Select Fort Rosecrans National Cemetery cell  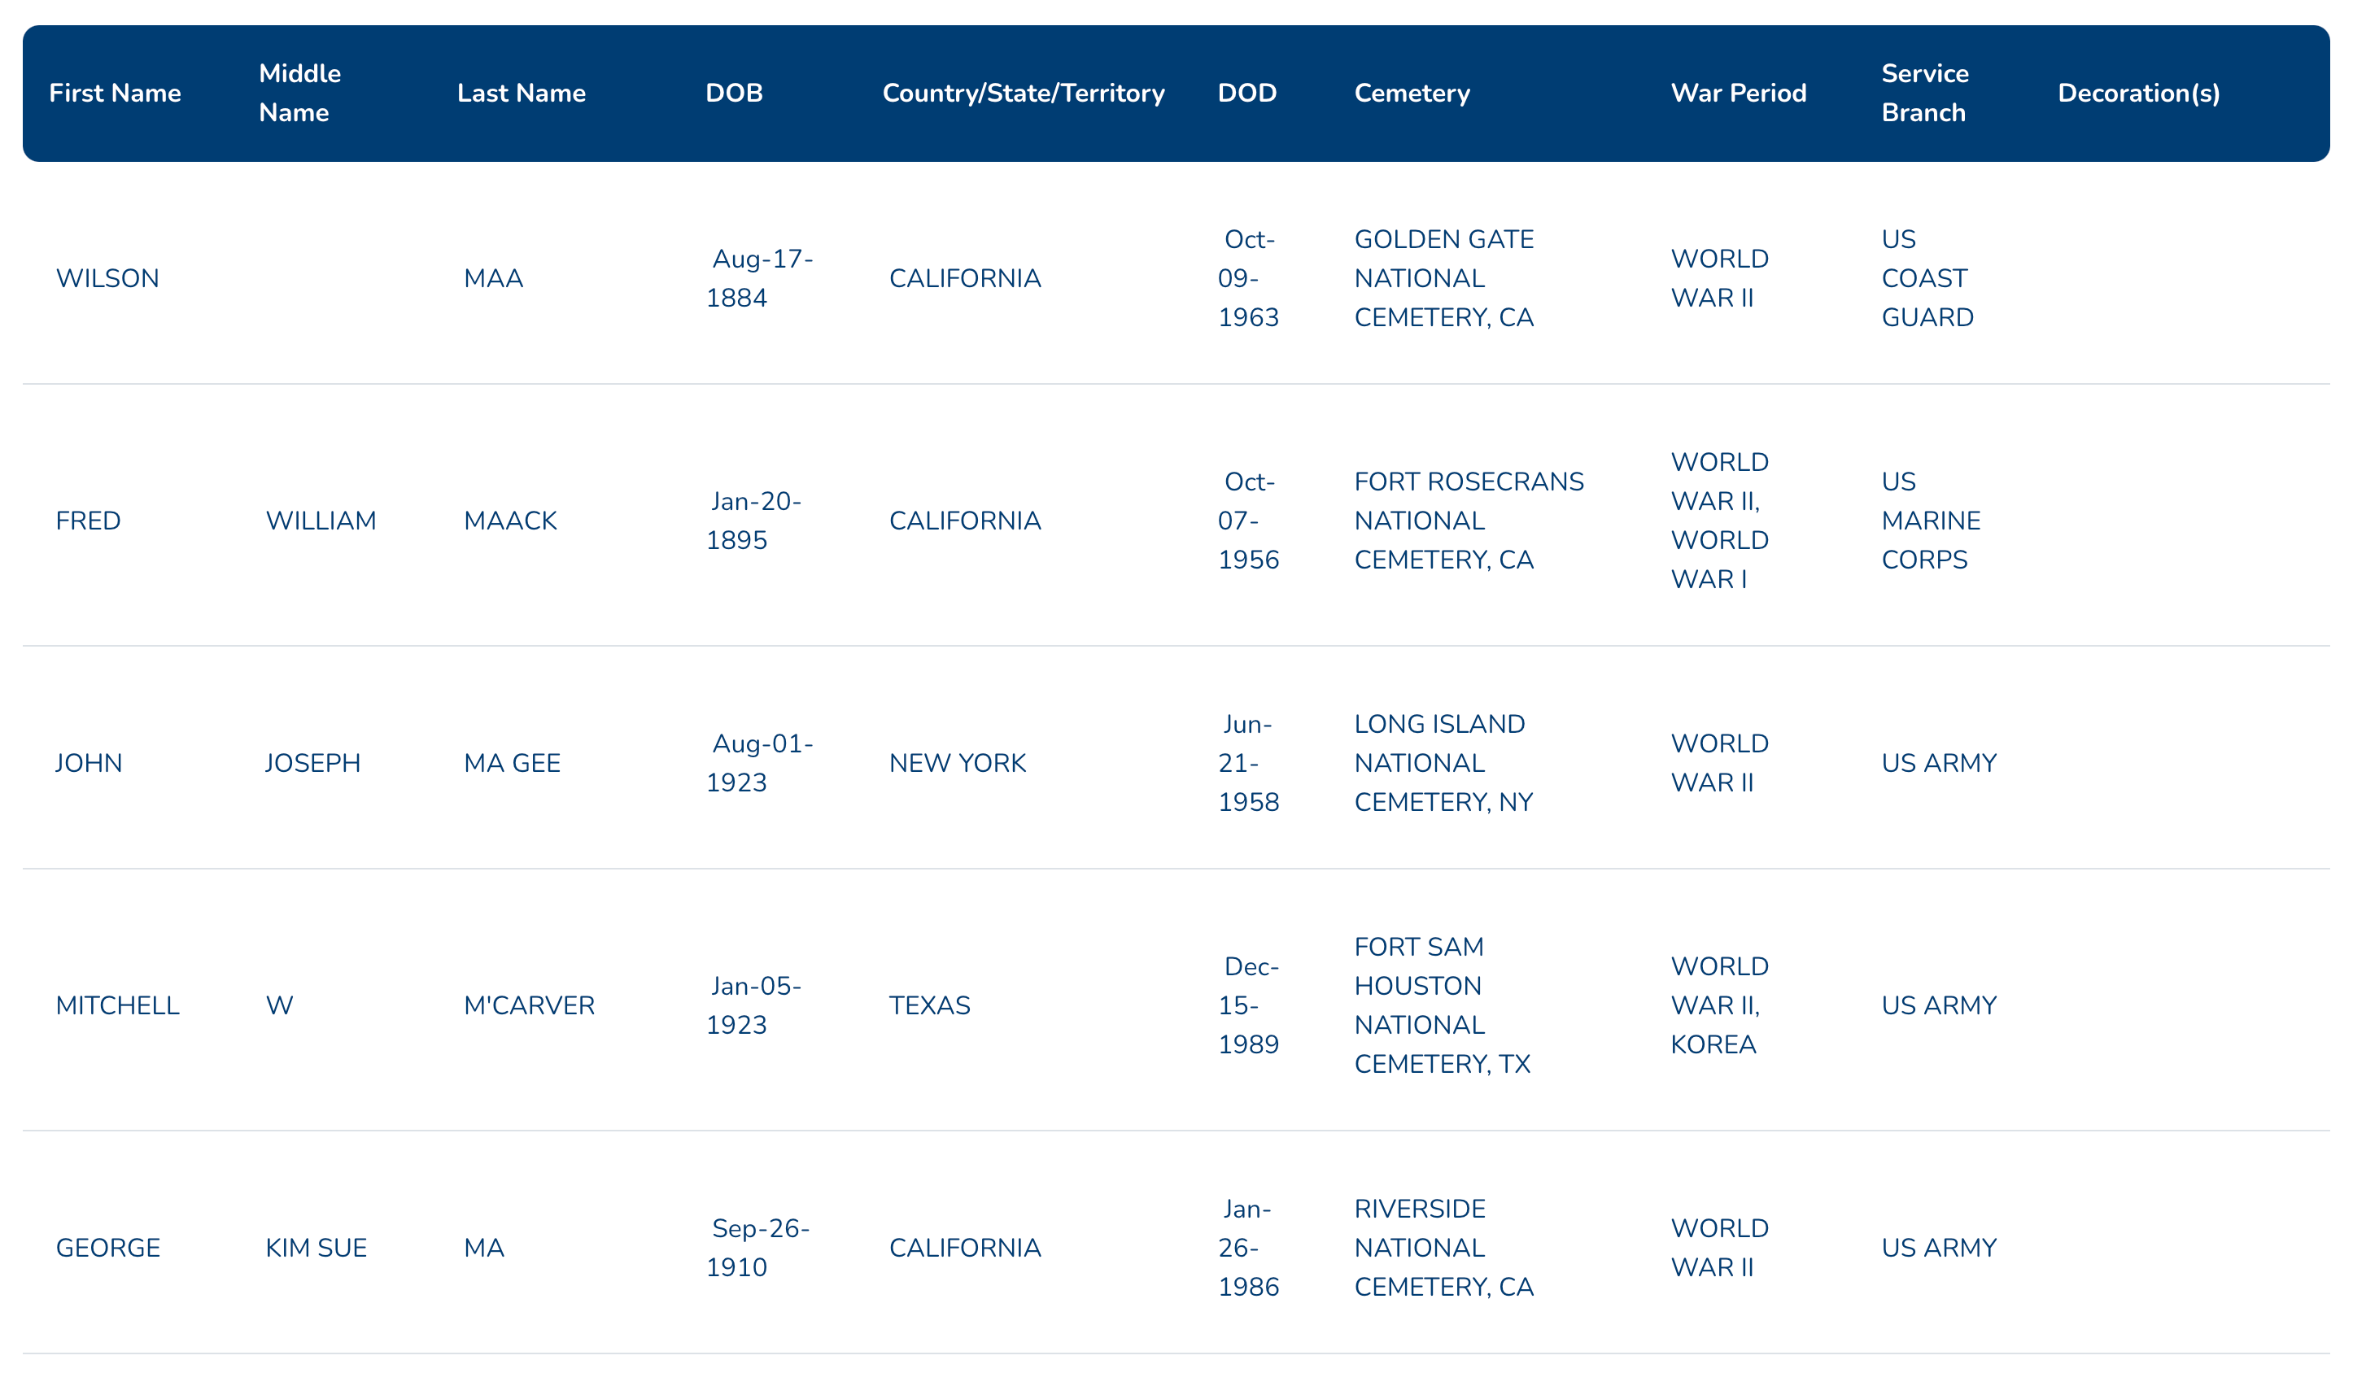pyautogui.click(x=1469, y=521)
